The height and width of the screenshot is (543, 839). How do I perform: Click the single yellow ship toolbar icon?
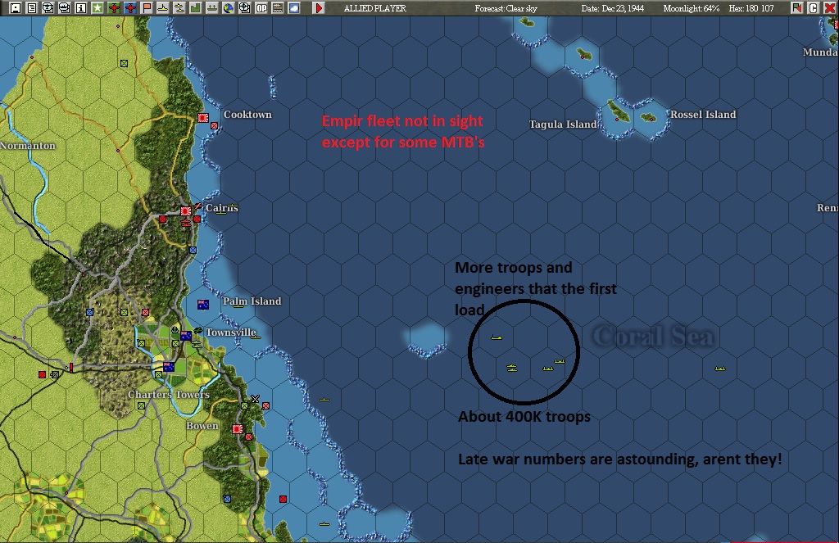[x=163, y=8]
